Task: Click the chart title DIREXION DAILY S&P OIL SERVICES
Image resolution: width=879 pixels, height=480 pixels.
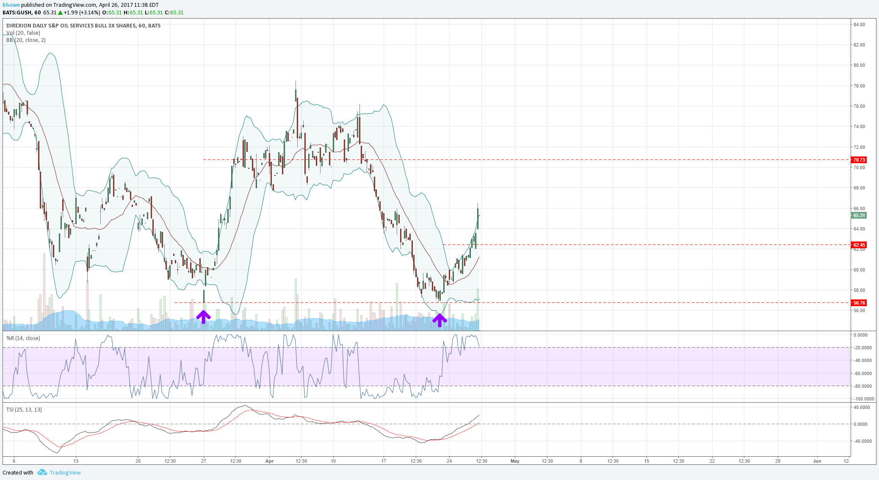Action: [83, 26]
